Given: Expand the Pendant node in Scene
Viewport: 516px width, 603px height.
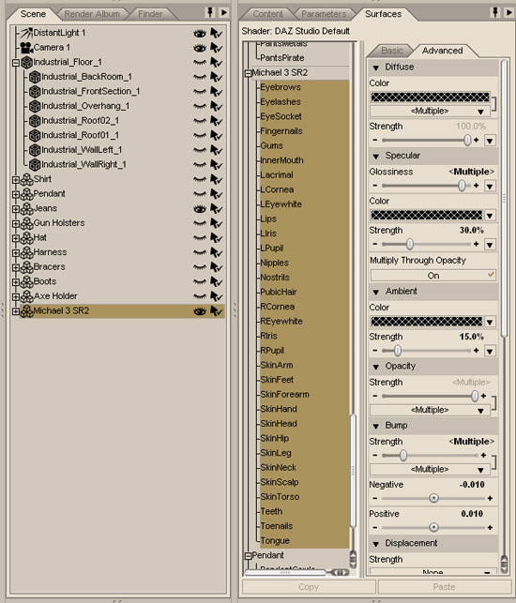Looking at the screenshot, I should [x=16, y=194].
